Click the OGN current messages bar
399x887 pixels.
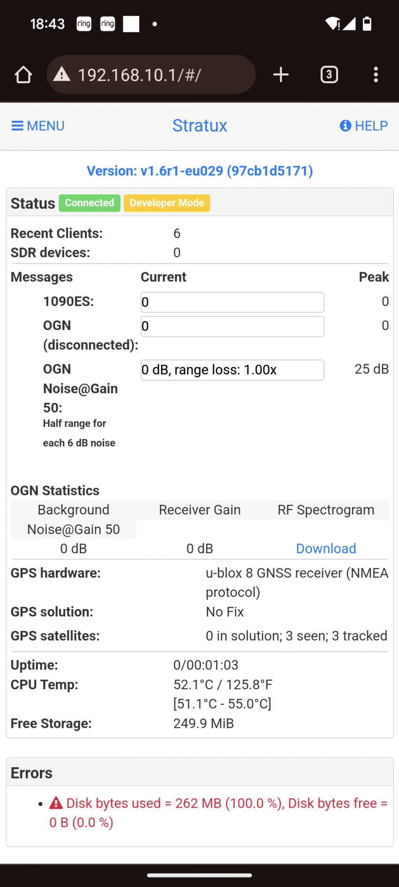click(x=232, y=326)
